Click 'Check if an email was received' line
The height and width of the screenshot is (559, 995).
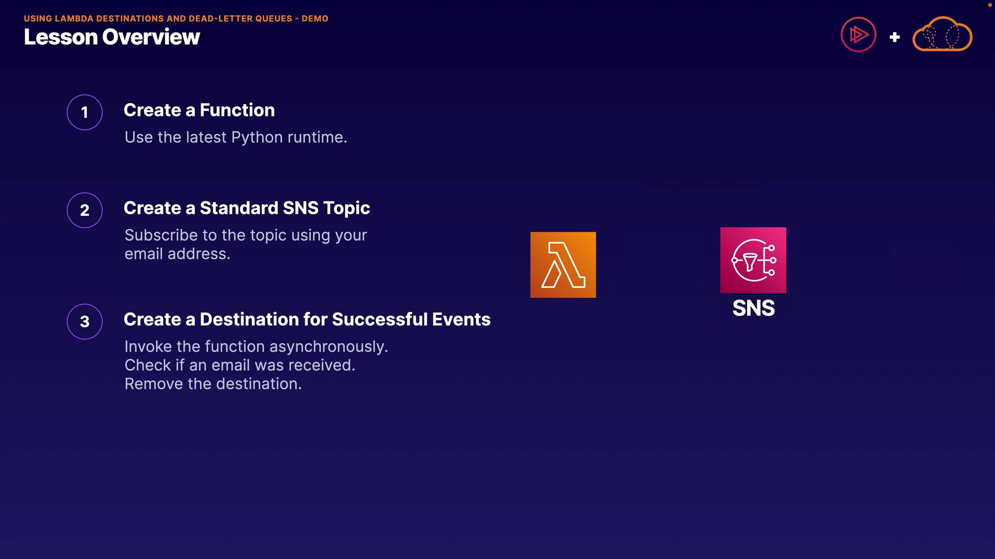(x=239, y=365)
